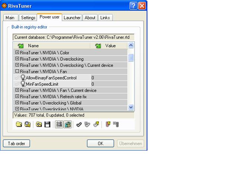This screenshot has height=189, width=237.
Task: Click the Übernehmen button
Action: [x=131, y=144]
